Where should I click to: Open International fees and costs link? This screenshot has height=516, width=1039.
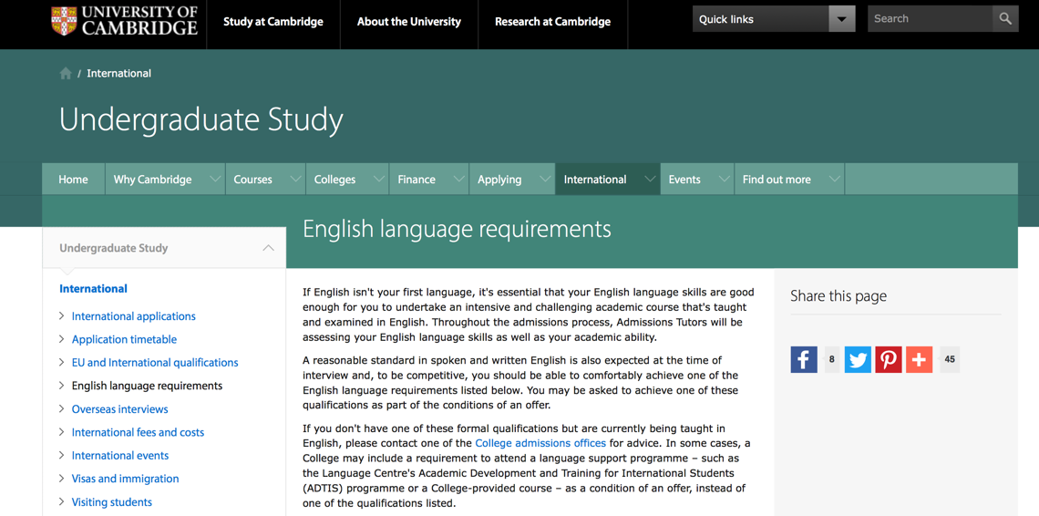[x=138, y=432]
